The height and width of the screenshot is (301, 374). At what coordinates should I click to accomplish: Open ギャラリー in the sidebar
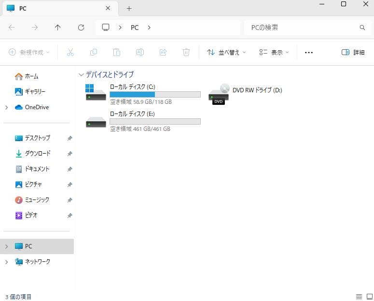click(30, 91)
